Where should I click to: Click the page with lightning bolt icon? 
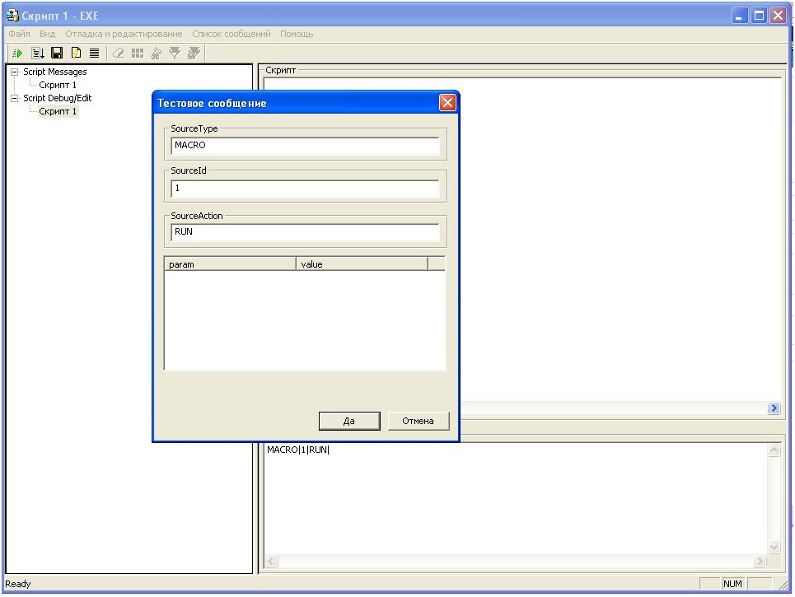pos(76,53)
